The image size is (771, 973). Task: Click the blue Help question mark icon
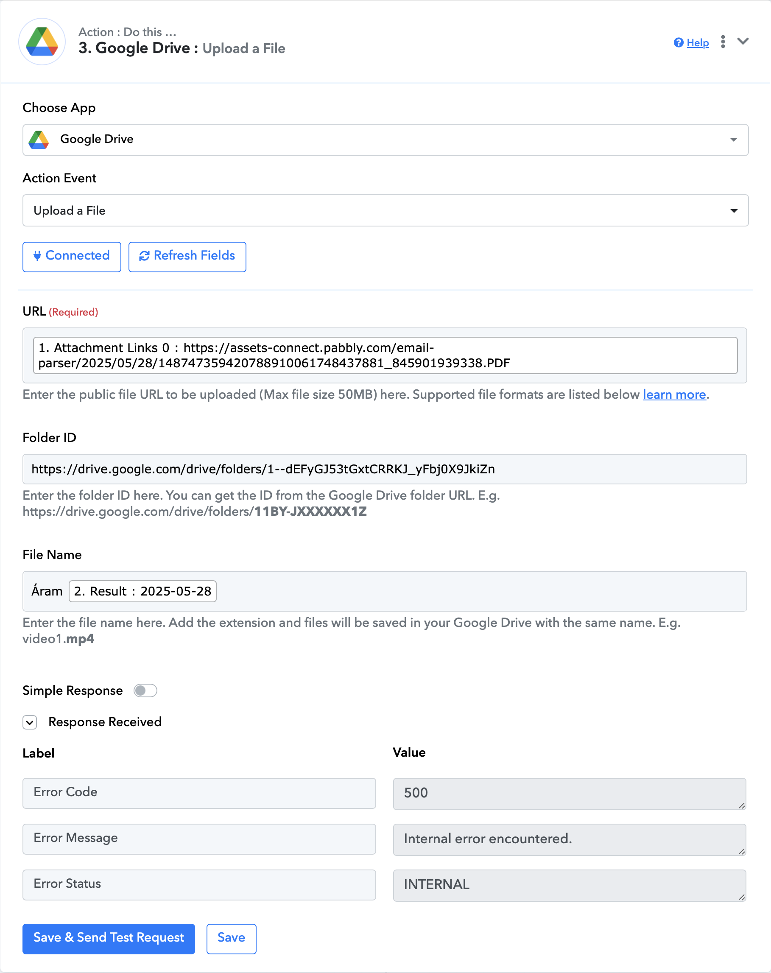678,42
